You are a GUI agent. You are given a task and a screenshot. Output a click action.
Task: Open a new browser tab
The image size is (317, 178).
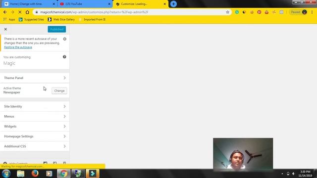tap(173, 4)
